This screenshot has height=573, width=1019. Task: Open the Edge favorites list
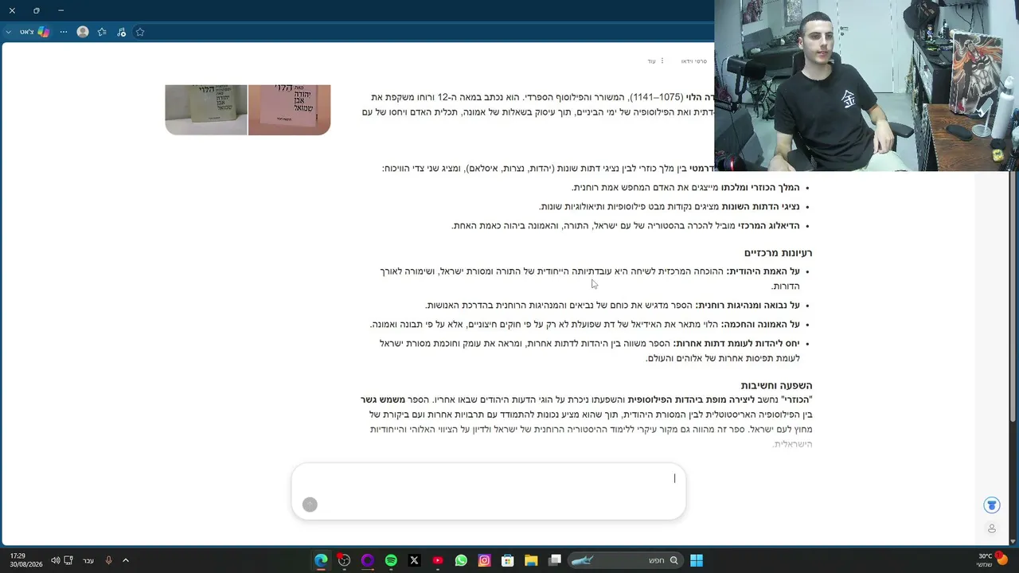tap(102, 32)
